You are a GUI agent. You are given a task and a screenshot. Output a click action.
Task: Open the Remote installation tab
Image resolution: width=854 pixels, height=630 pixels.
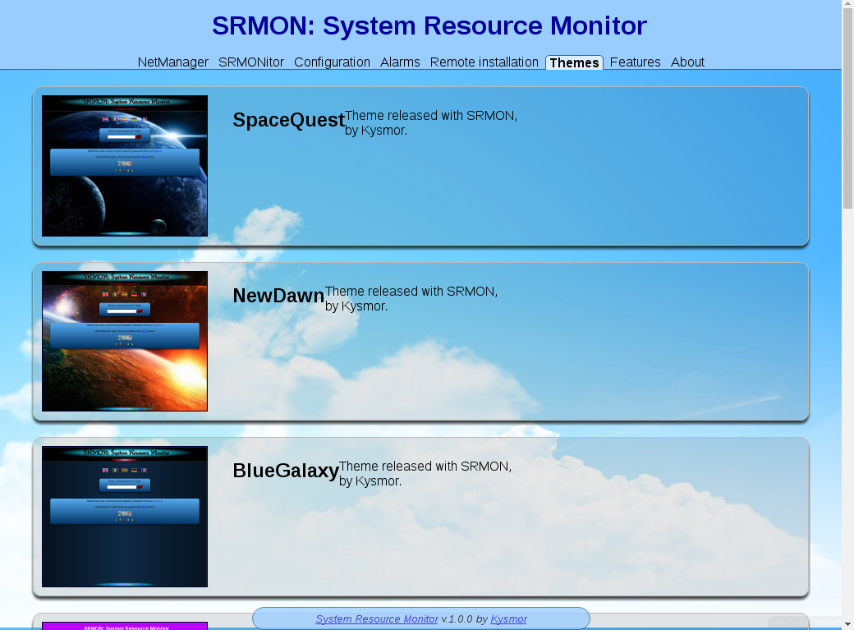(484, 62)
